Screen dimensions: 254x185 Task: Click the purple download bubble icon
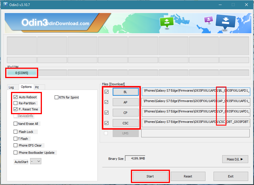(208, 20)
